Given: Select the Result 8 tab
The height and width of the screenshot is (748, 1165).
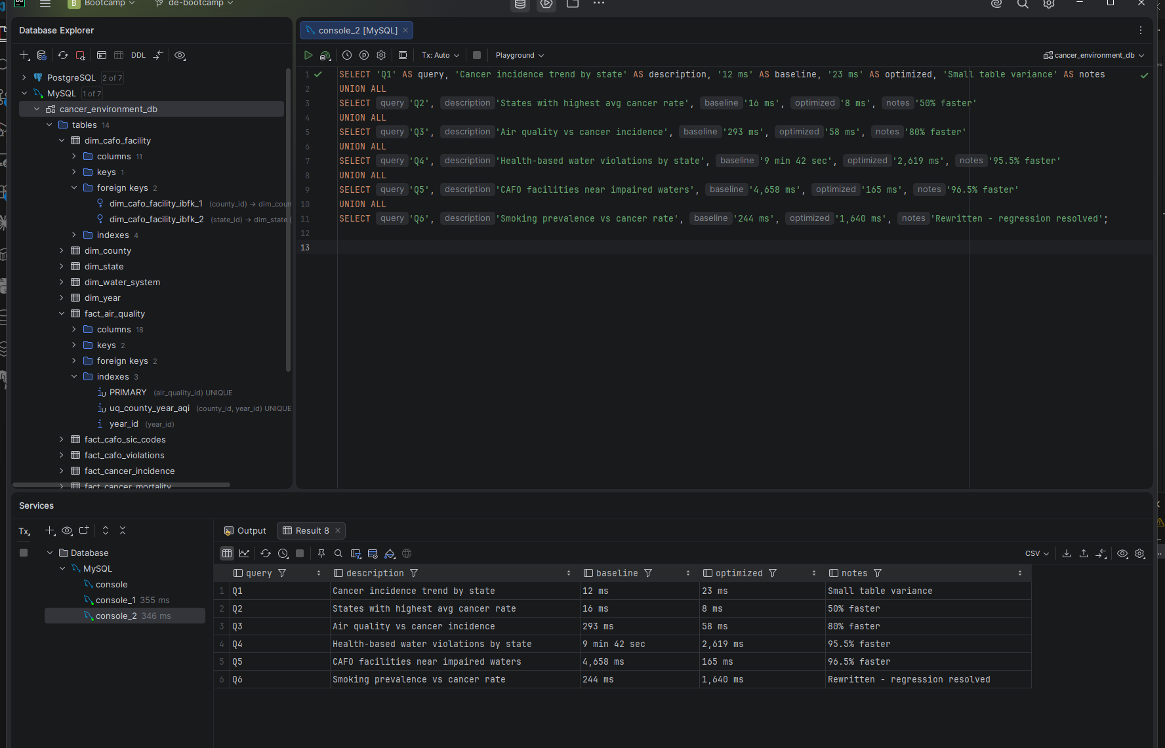Looking at the screenshot, I should [x=312, y=530].
